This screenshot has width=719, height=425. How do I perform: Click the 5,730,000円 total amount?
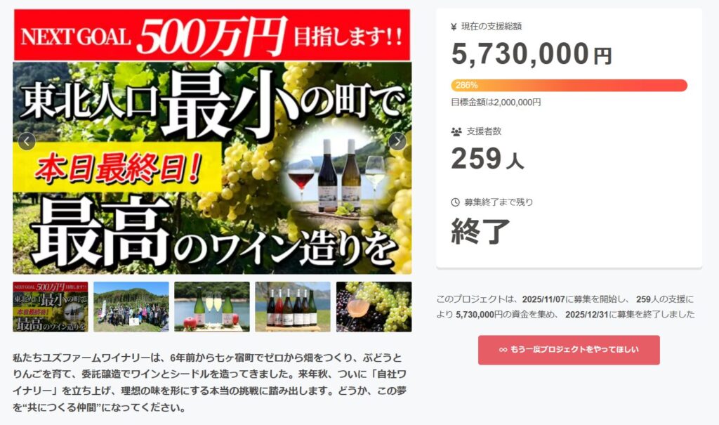pos(532,53)
